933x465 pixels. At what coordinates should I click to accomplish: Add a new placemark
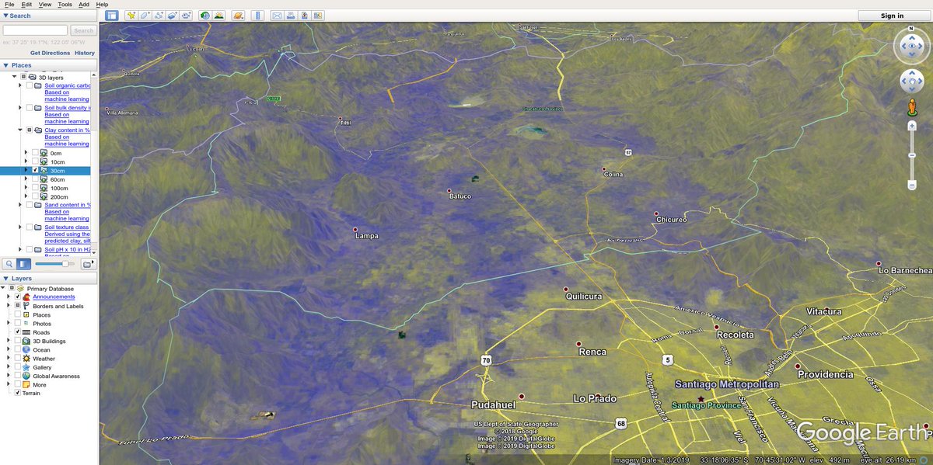[132, 15]
